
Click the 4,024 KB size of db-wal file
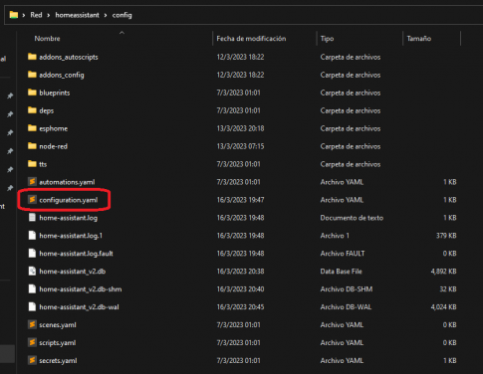[x=443, y=307]
